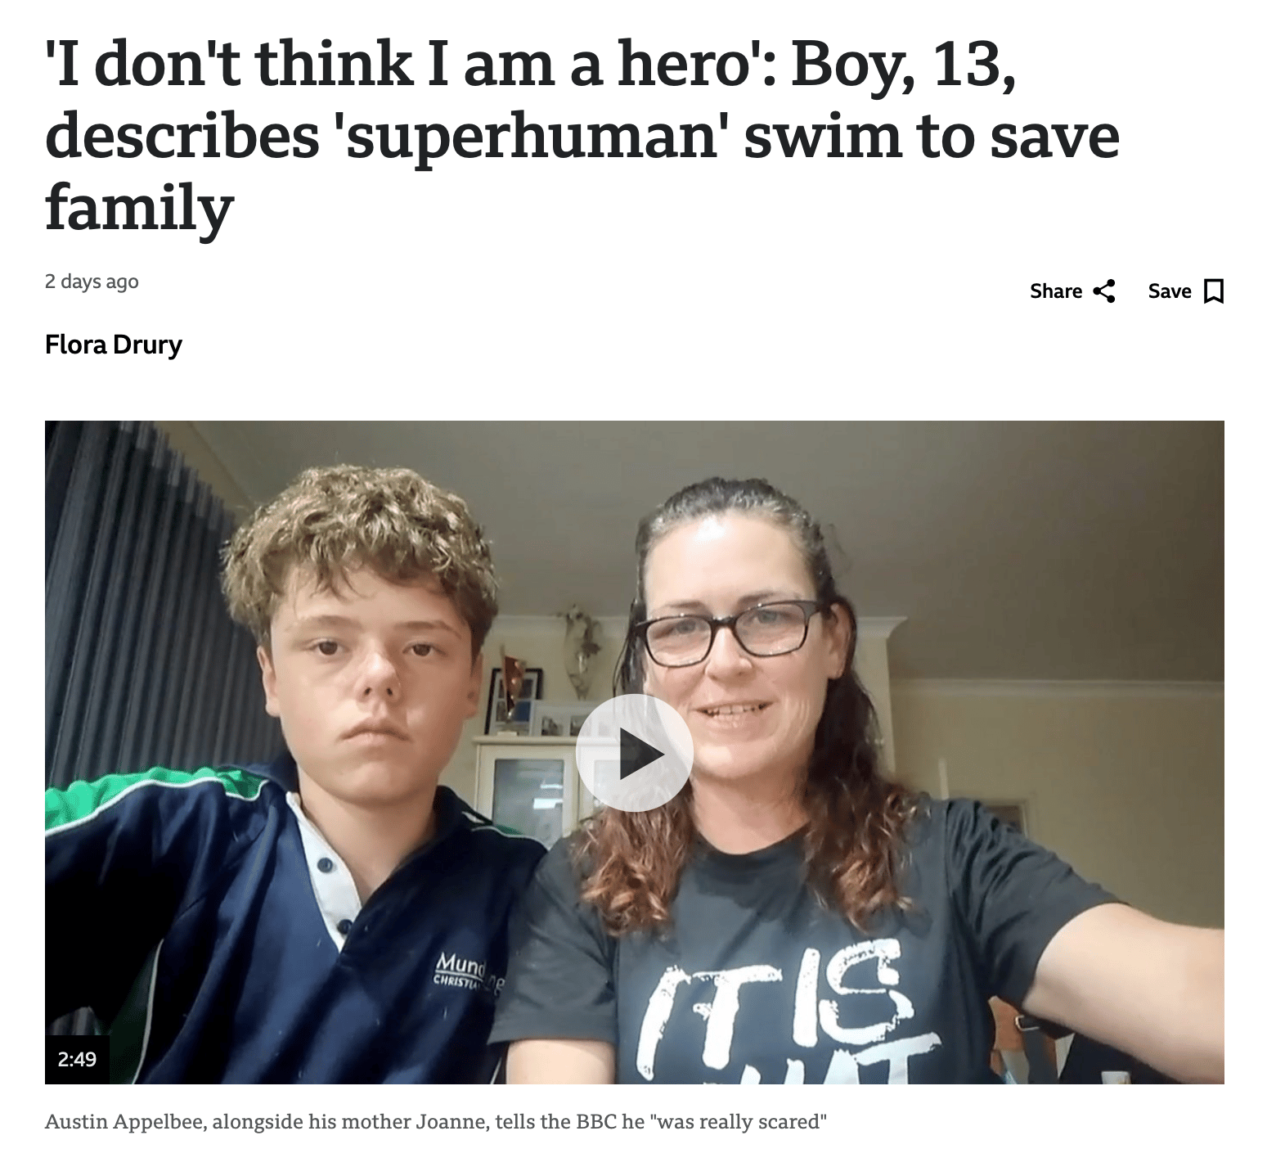
Task: Click the Save text label
Action: (1170, 291)
